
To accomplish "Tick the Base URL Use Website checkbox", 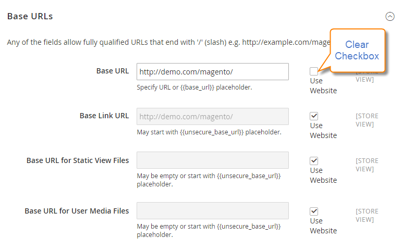I will pos(313,71).
